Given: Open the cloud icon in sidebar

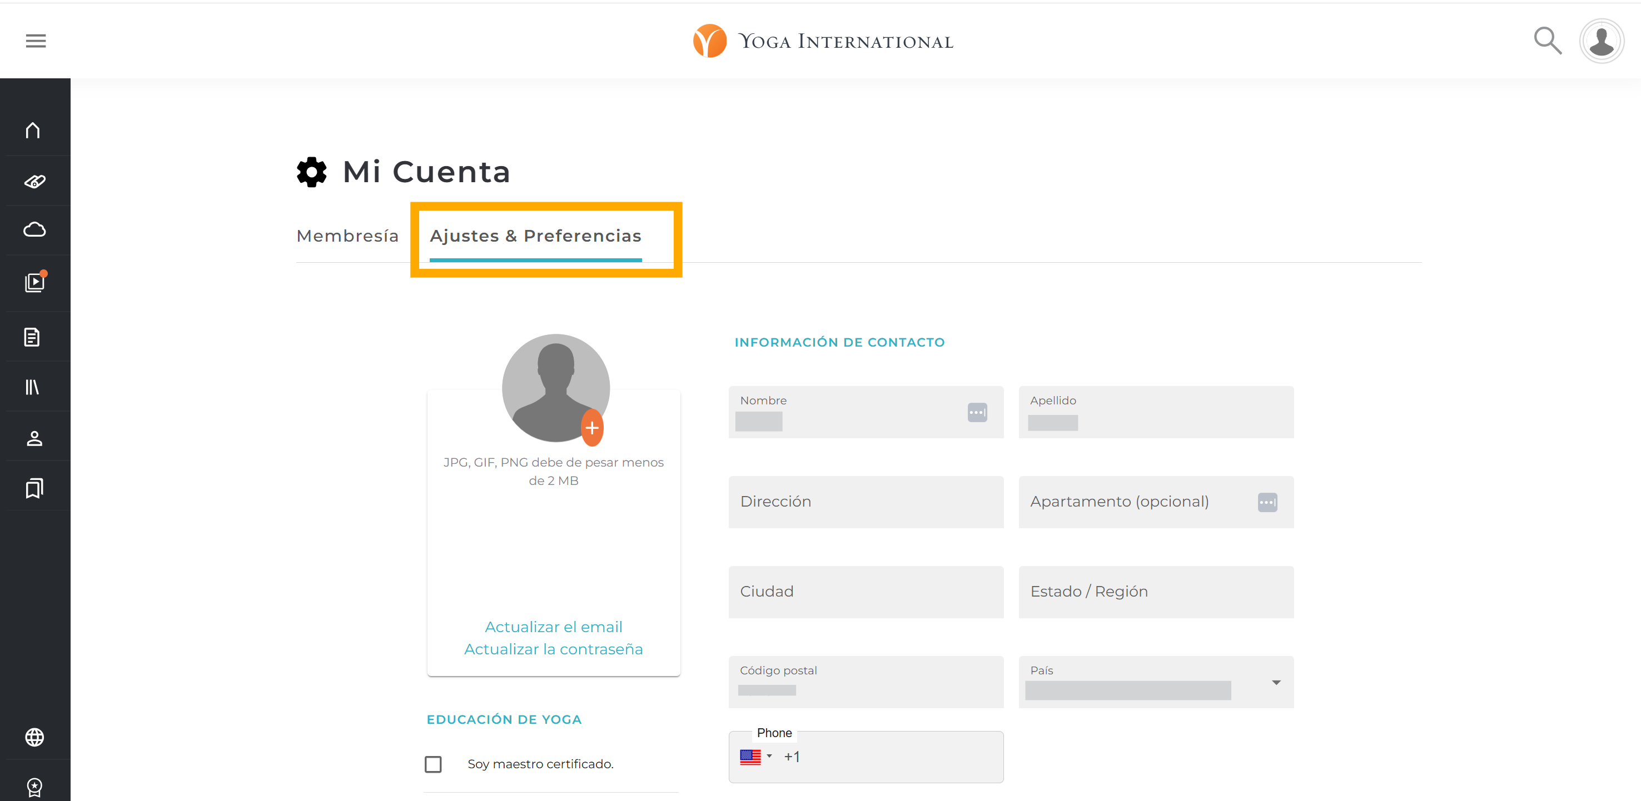Looking at the screenshot, I should (x=34, y=229).
